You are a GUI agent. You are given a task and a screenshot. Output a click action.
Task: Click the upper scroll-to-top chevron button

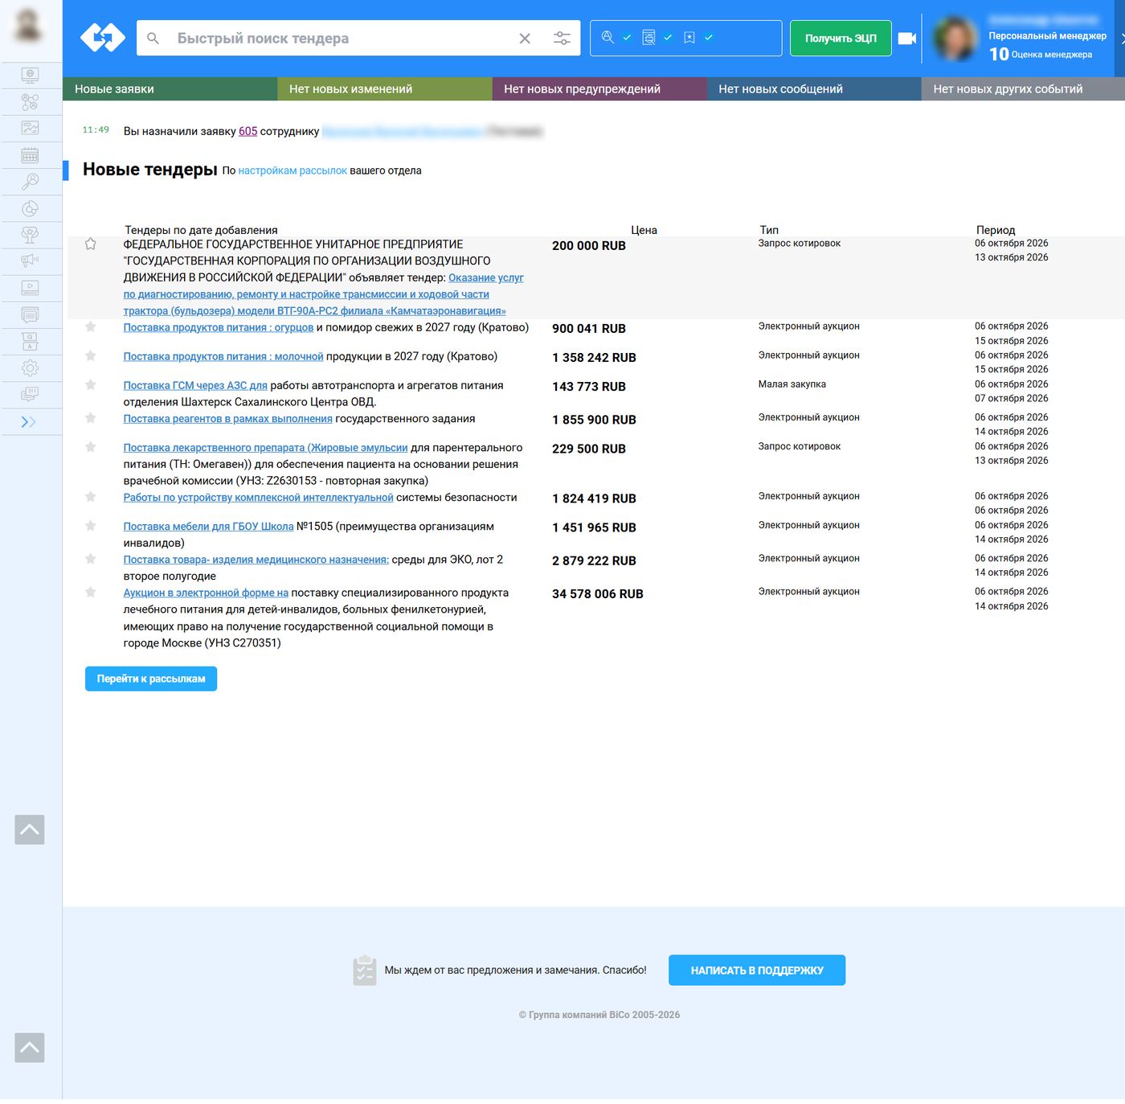point(30,830)
